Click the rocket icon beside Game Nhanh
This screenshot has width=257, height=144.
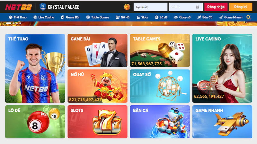(x=221, y=17)
